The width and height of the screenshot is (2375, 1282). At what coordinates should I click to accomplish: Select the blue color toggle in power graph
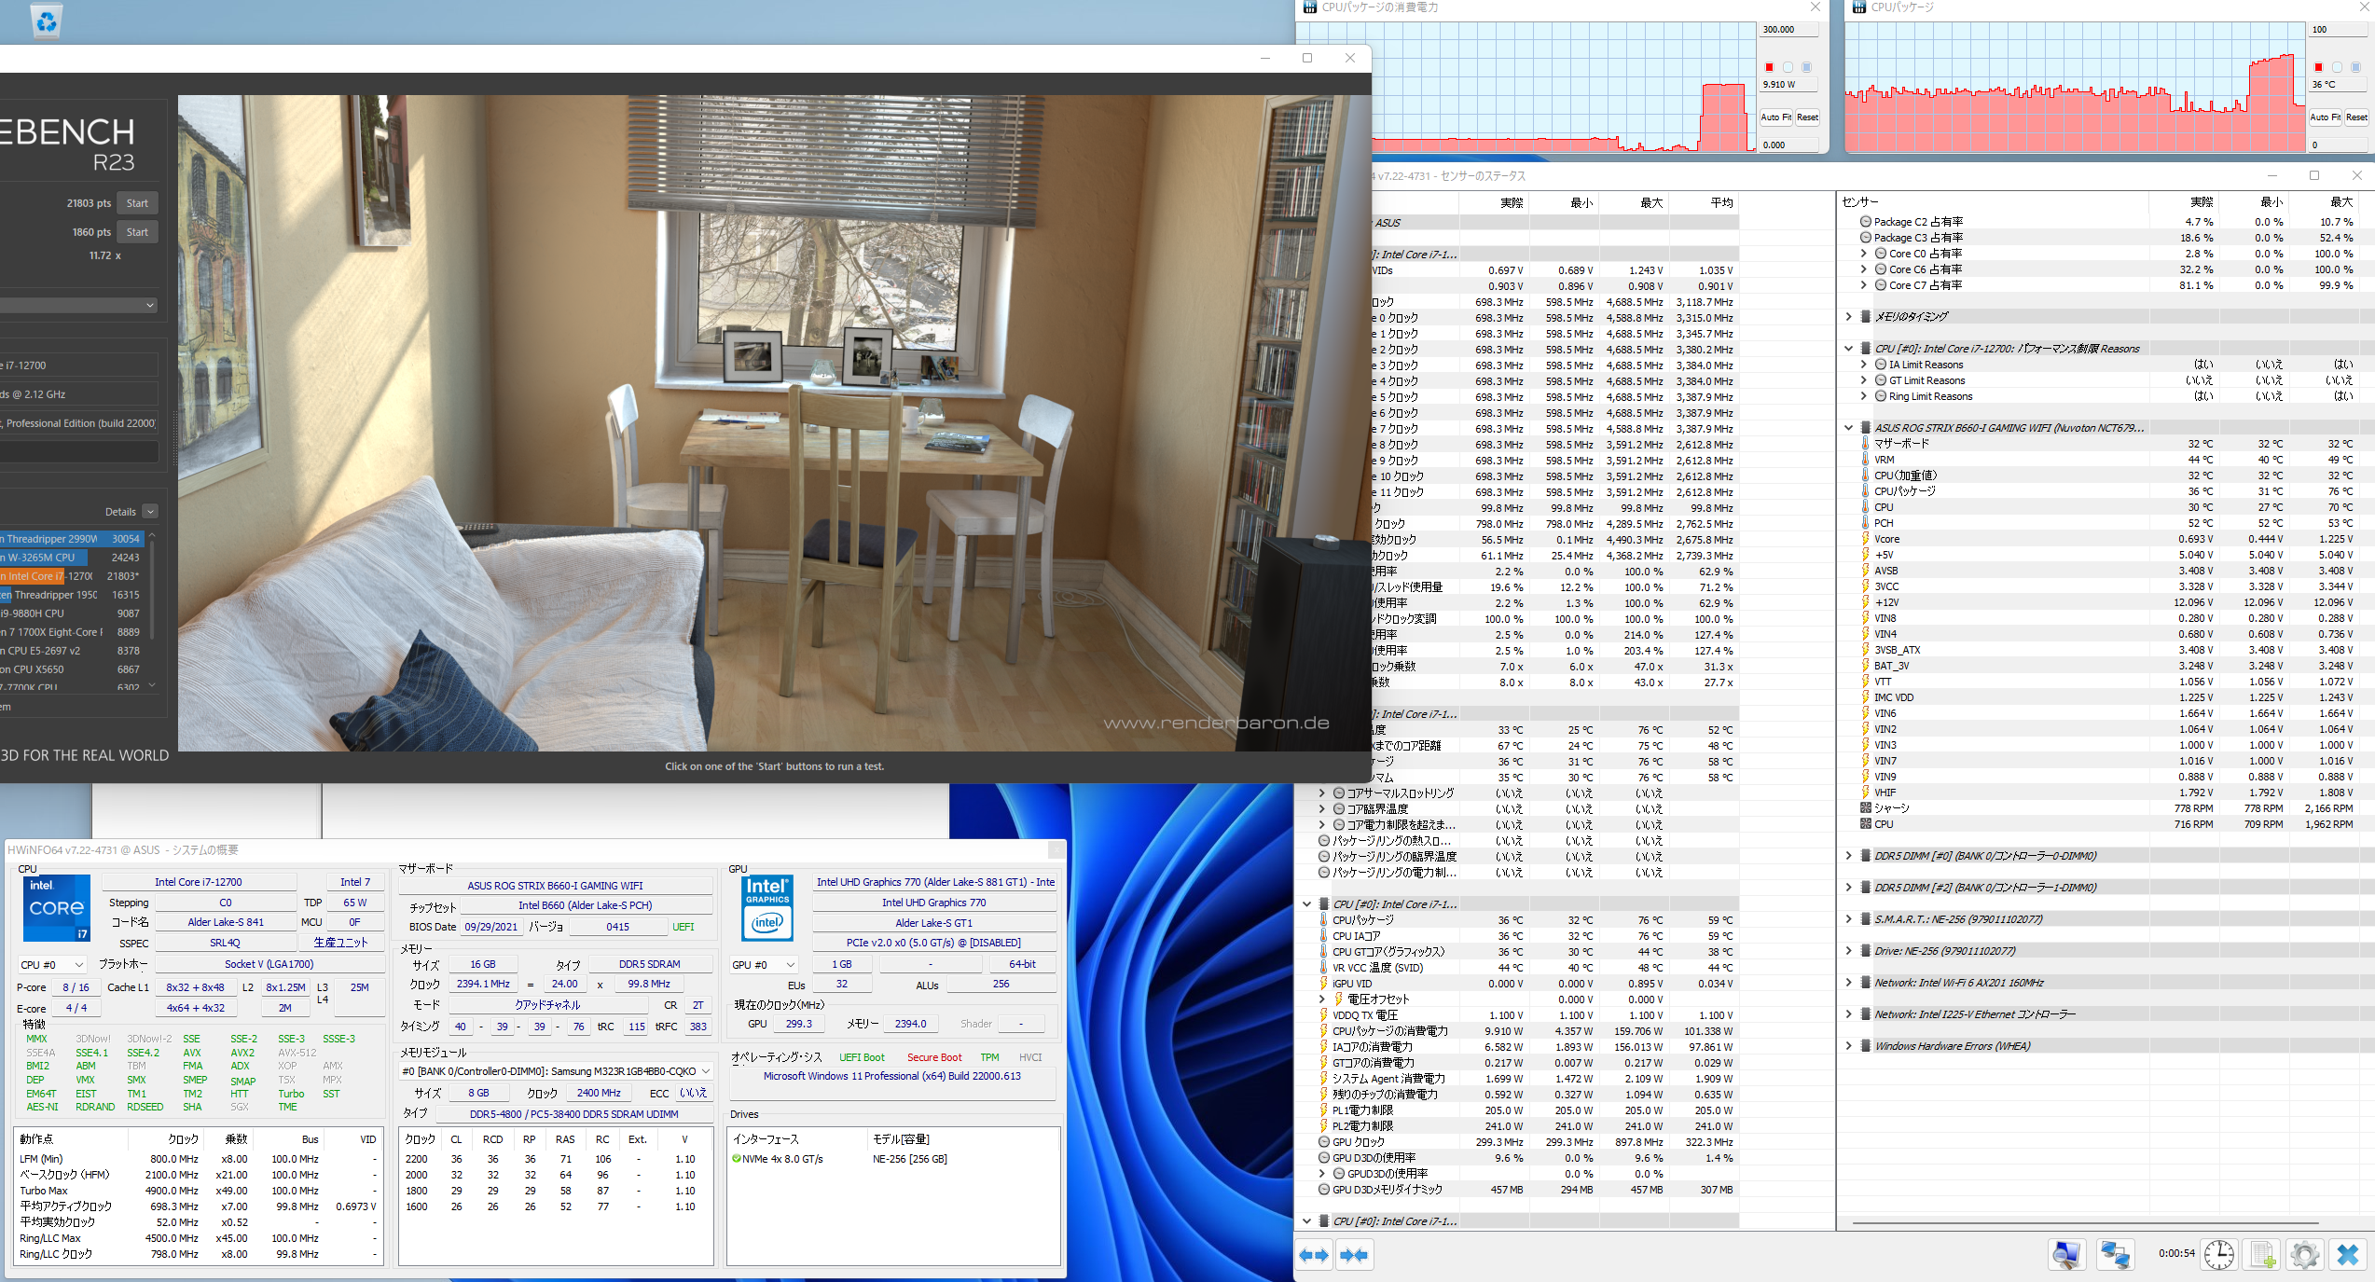pyautogui.click(x=1806, y=67)
